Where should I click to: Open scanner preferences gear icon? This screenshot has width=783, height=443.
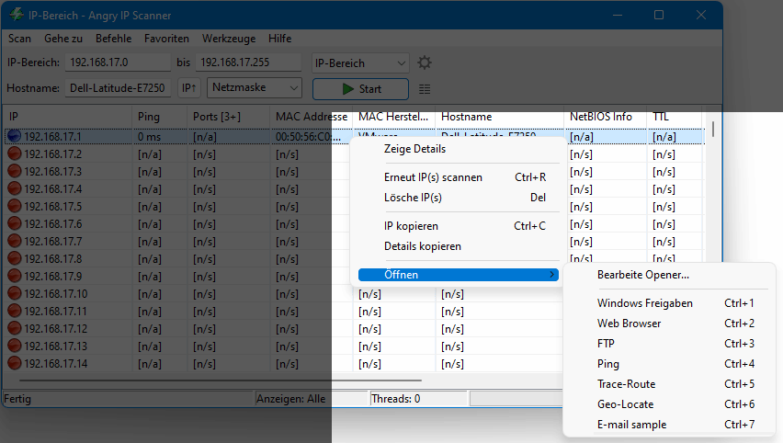[x=425, y=62]
